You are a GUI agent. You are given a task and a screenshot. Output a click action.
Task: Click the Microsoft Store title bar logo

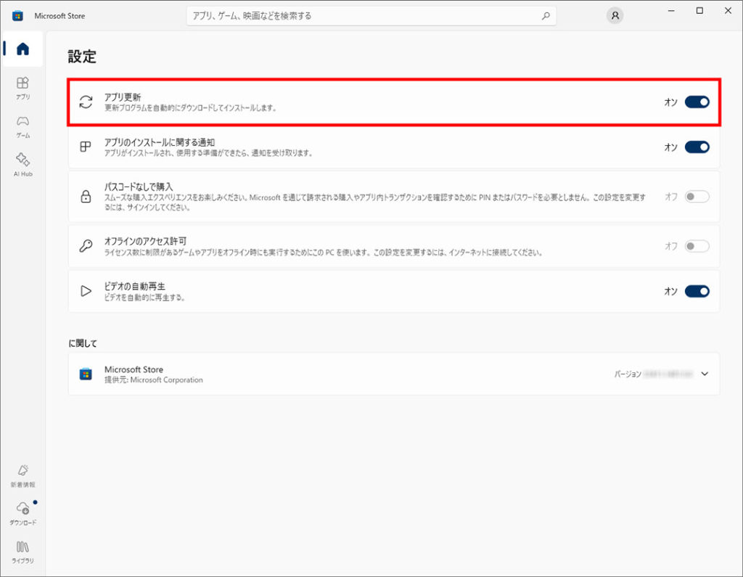17,15
